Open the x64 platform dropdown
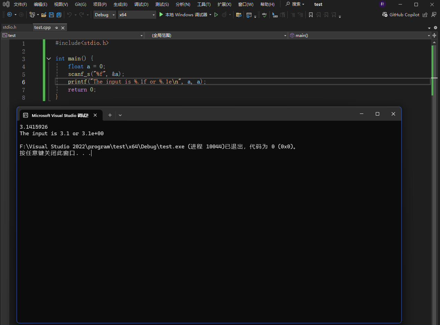The height and width of the screenshot is (325, 440). pyautogui.click(x=137, y=14)
